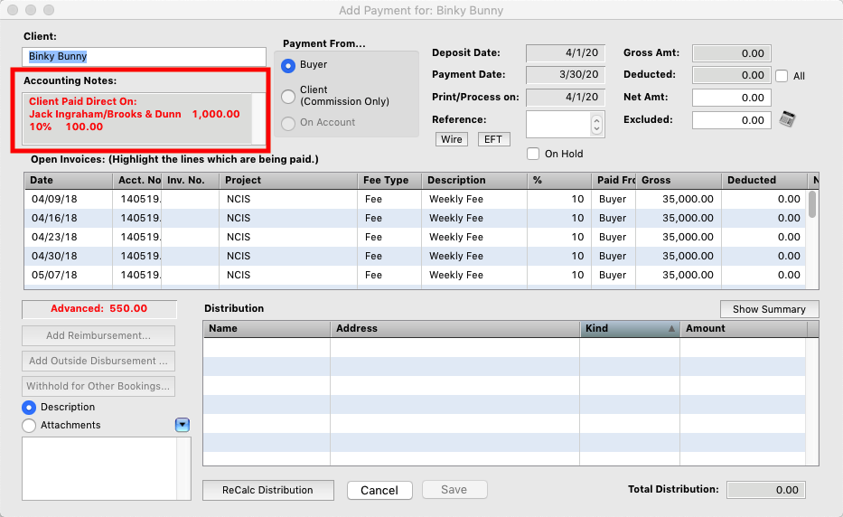Highlight the 04/09/18 invoice row
843x517 pixels.
click(x=415, y=199)
